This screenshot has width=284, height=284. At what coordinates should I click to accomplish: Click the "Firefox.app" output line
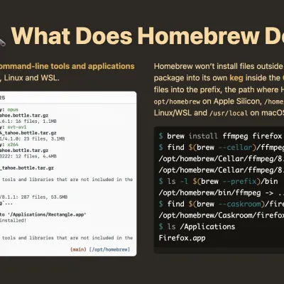click(182, 238)
